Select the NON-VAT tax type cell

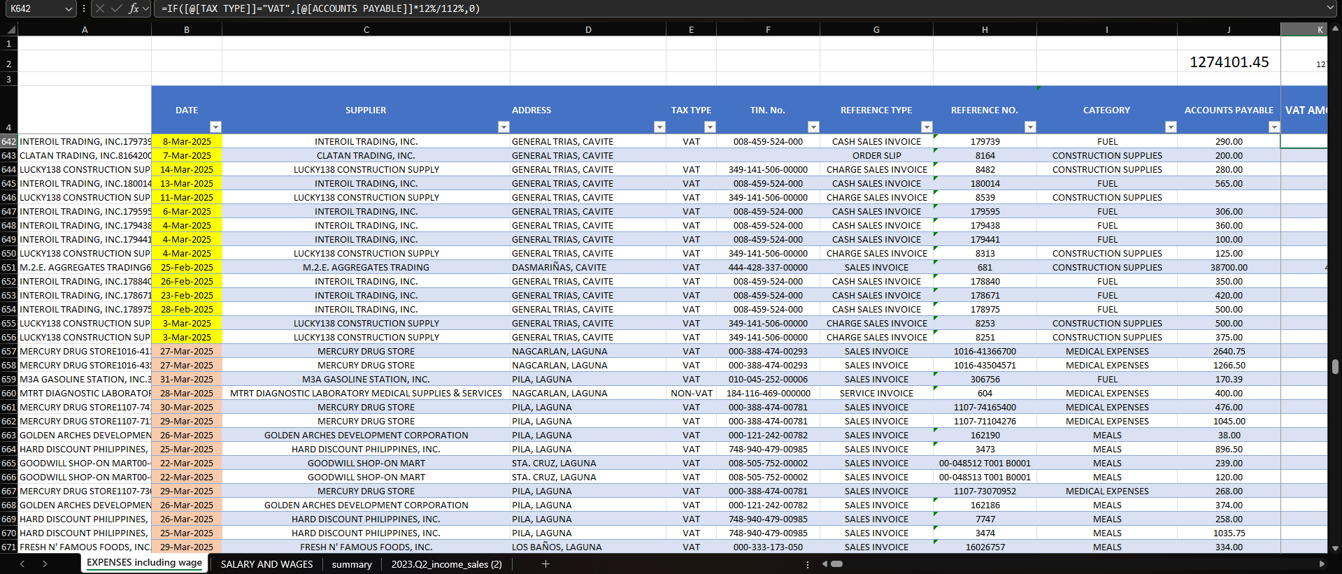691,393
